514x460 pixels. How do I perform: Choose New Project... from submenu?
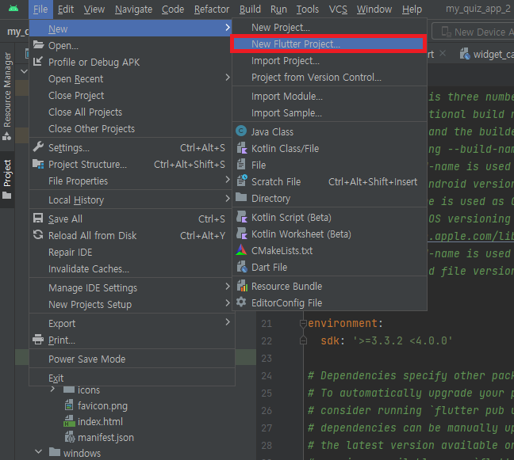click(x=329, y=28)
